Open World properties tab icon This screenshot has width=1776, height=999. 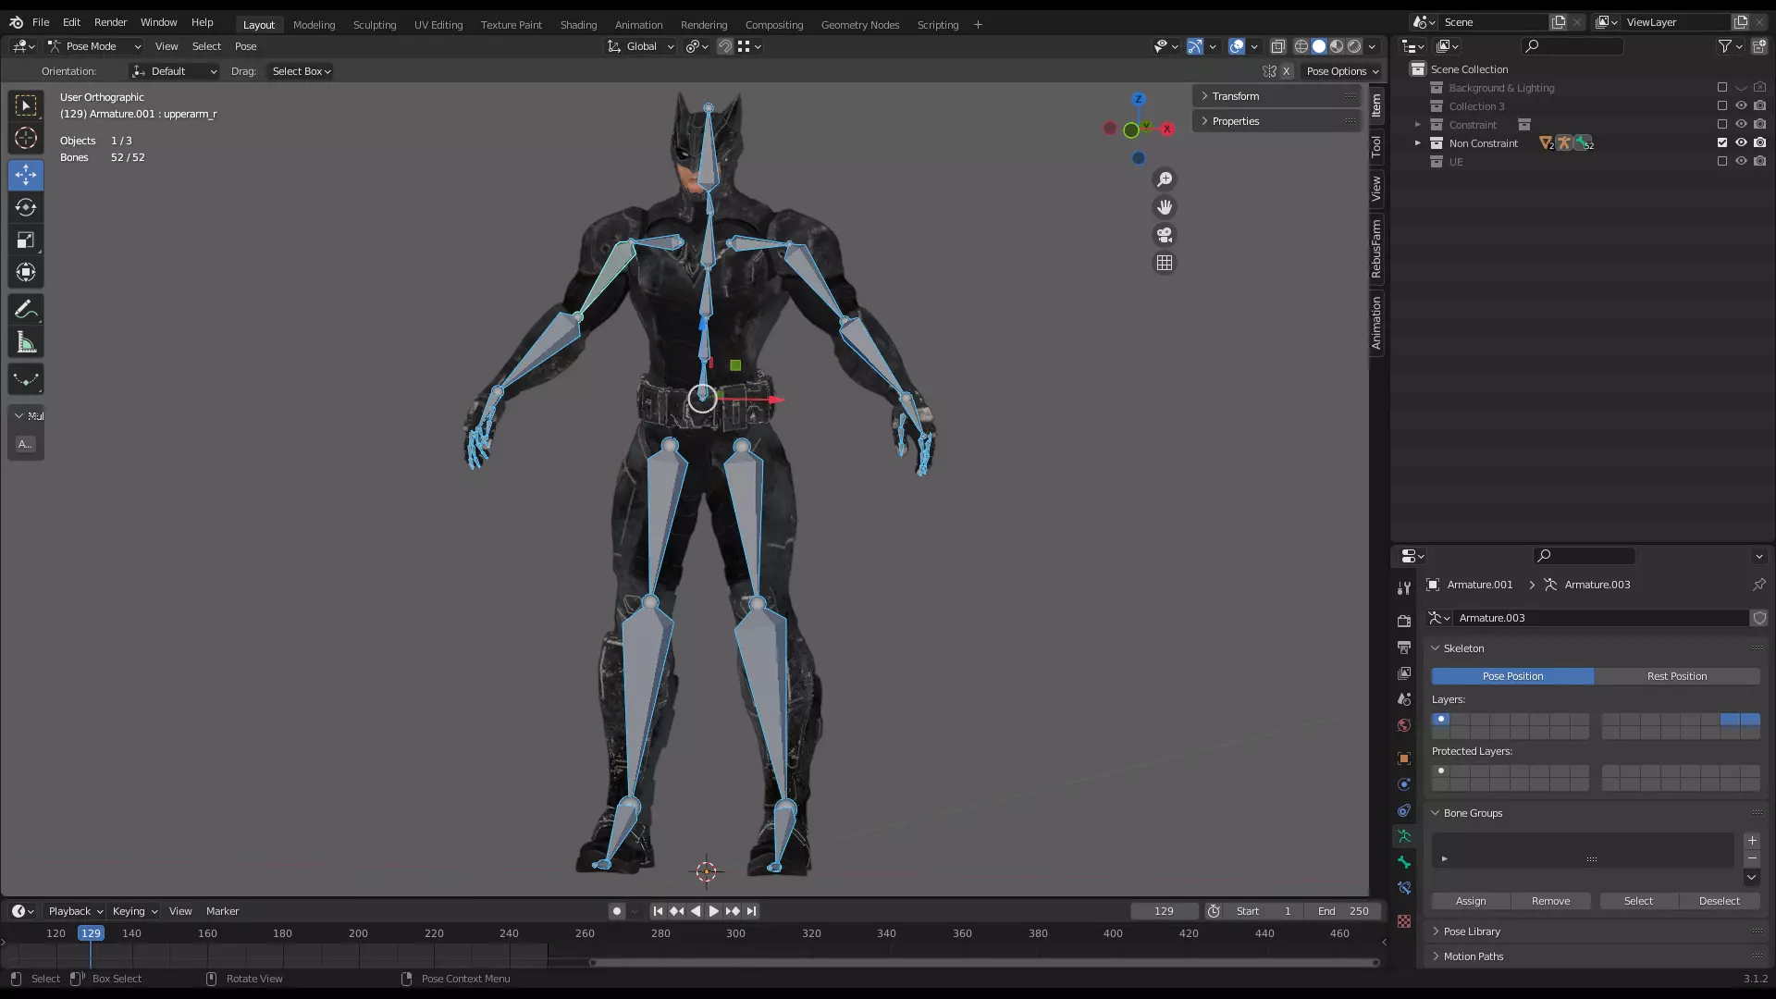point(1404,725)
